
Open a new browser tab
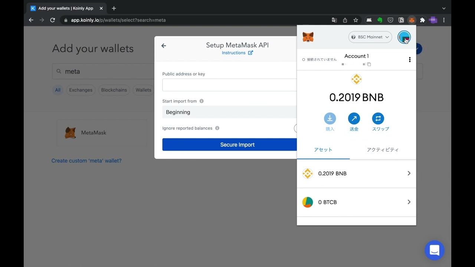[114, 8]
